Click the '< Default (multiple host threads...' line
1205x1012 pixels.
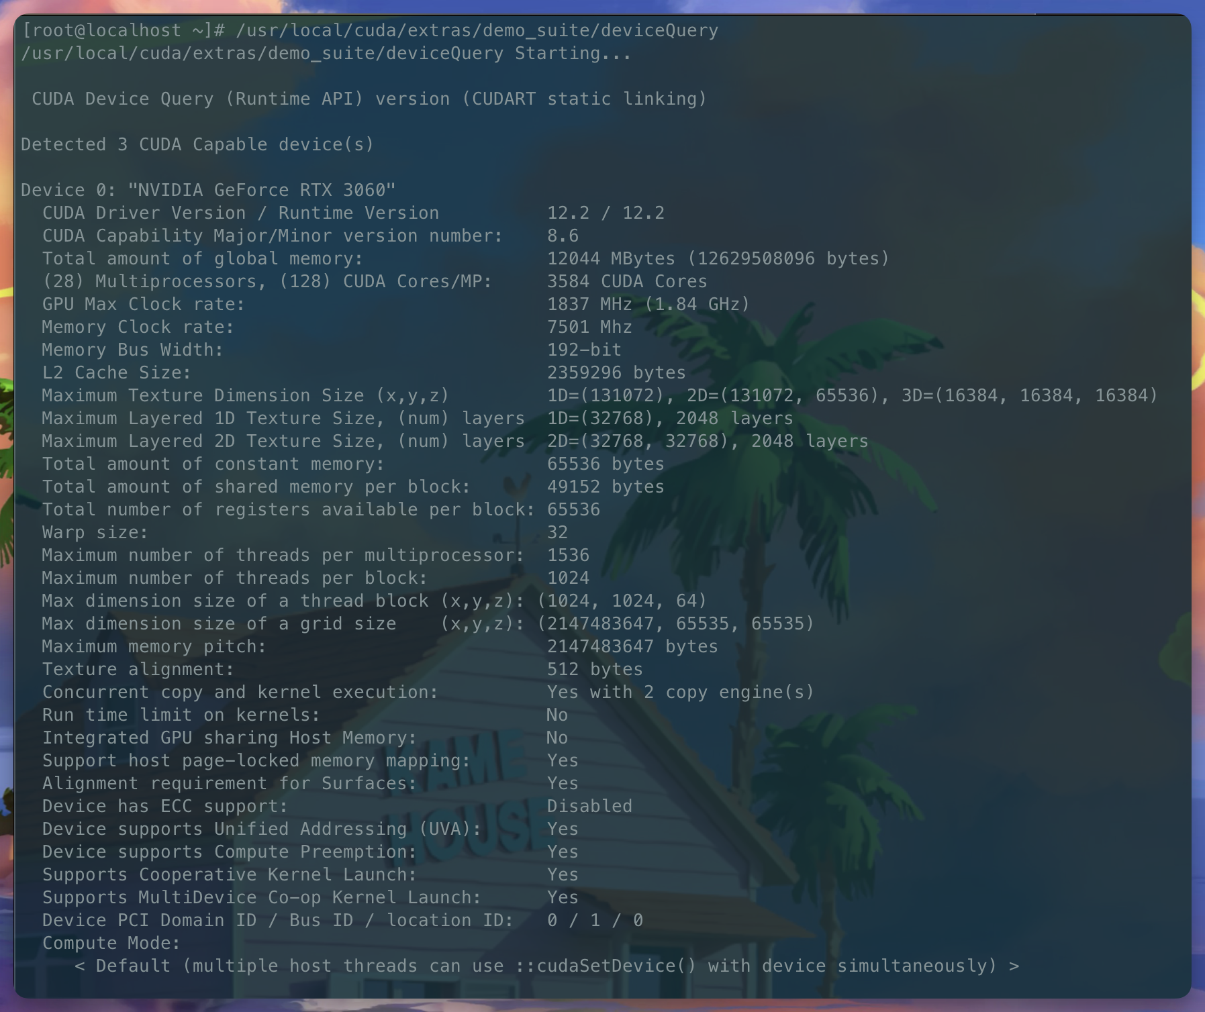click(546, 966)
